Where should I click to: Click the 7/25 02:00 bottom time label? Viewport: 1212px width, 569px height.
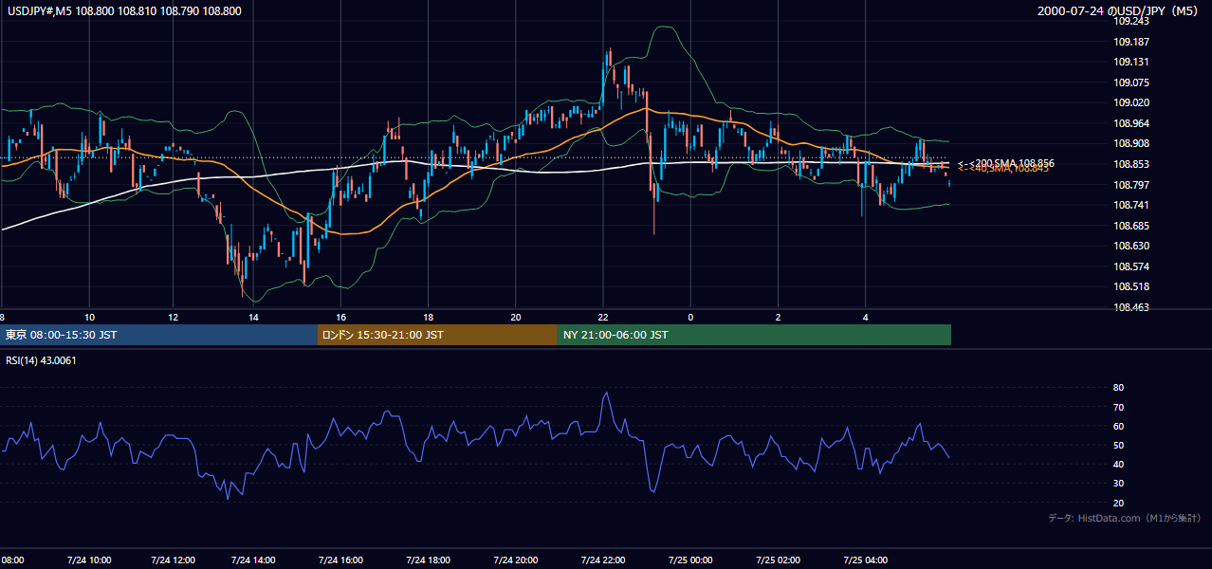click(779, 560)
